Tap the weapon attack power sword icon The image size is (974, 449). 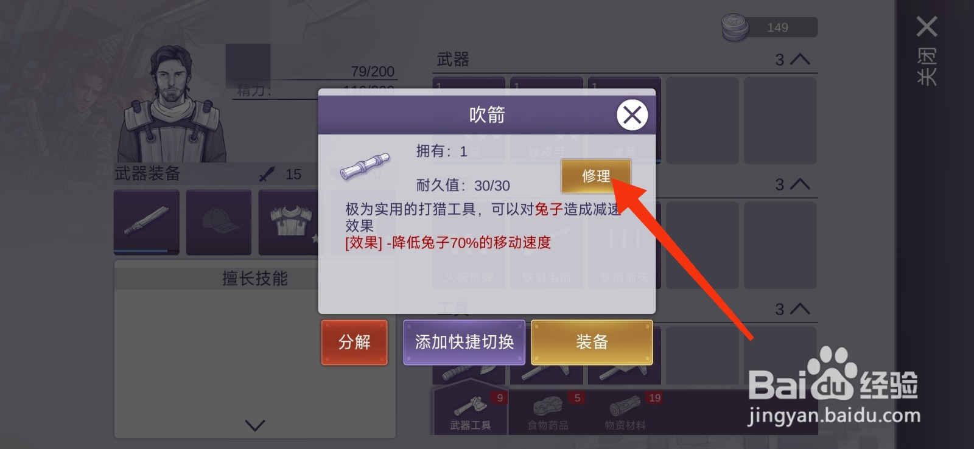(267, 175)
